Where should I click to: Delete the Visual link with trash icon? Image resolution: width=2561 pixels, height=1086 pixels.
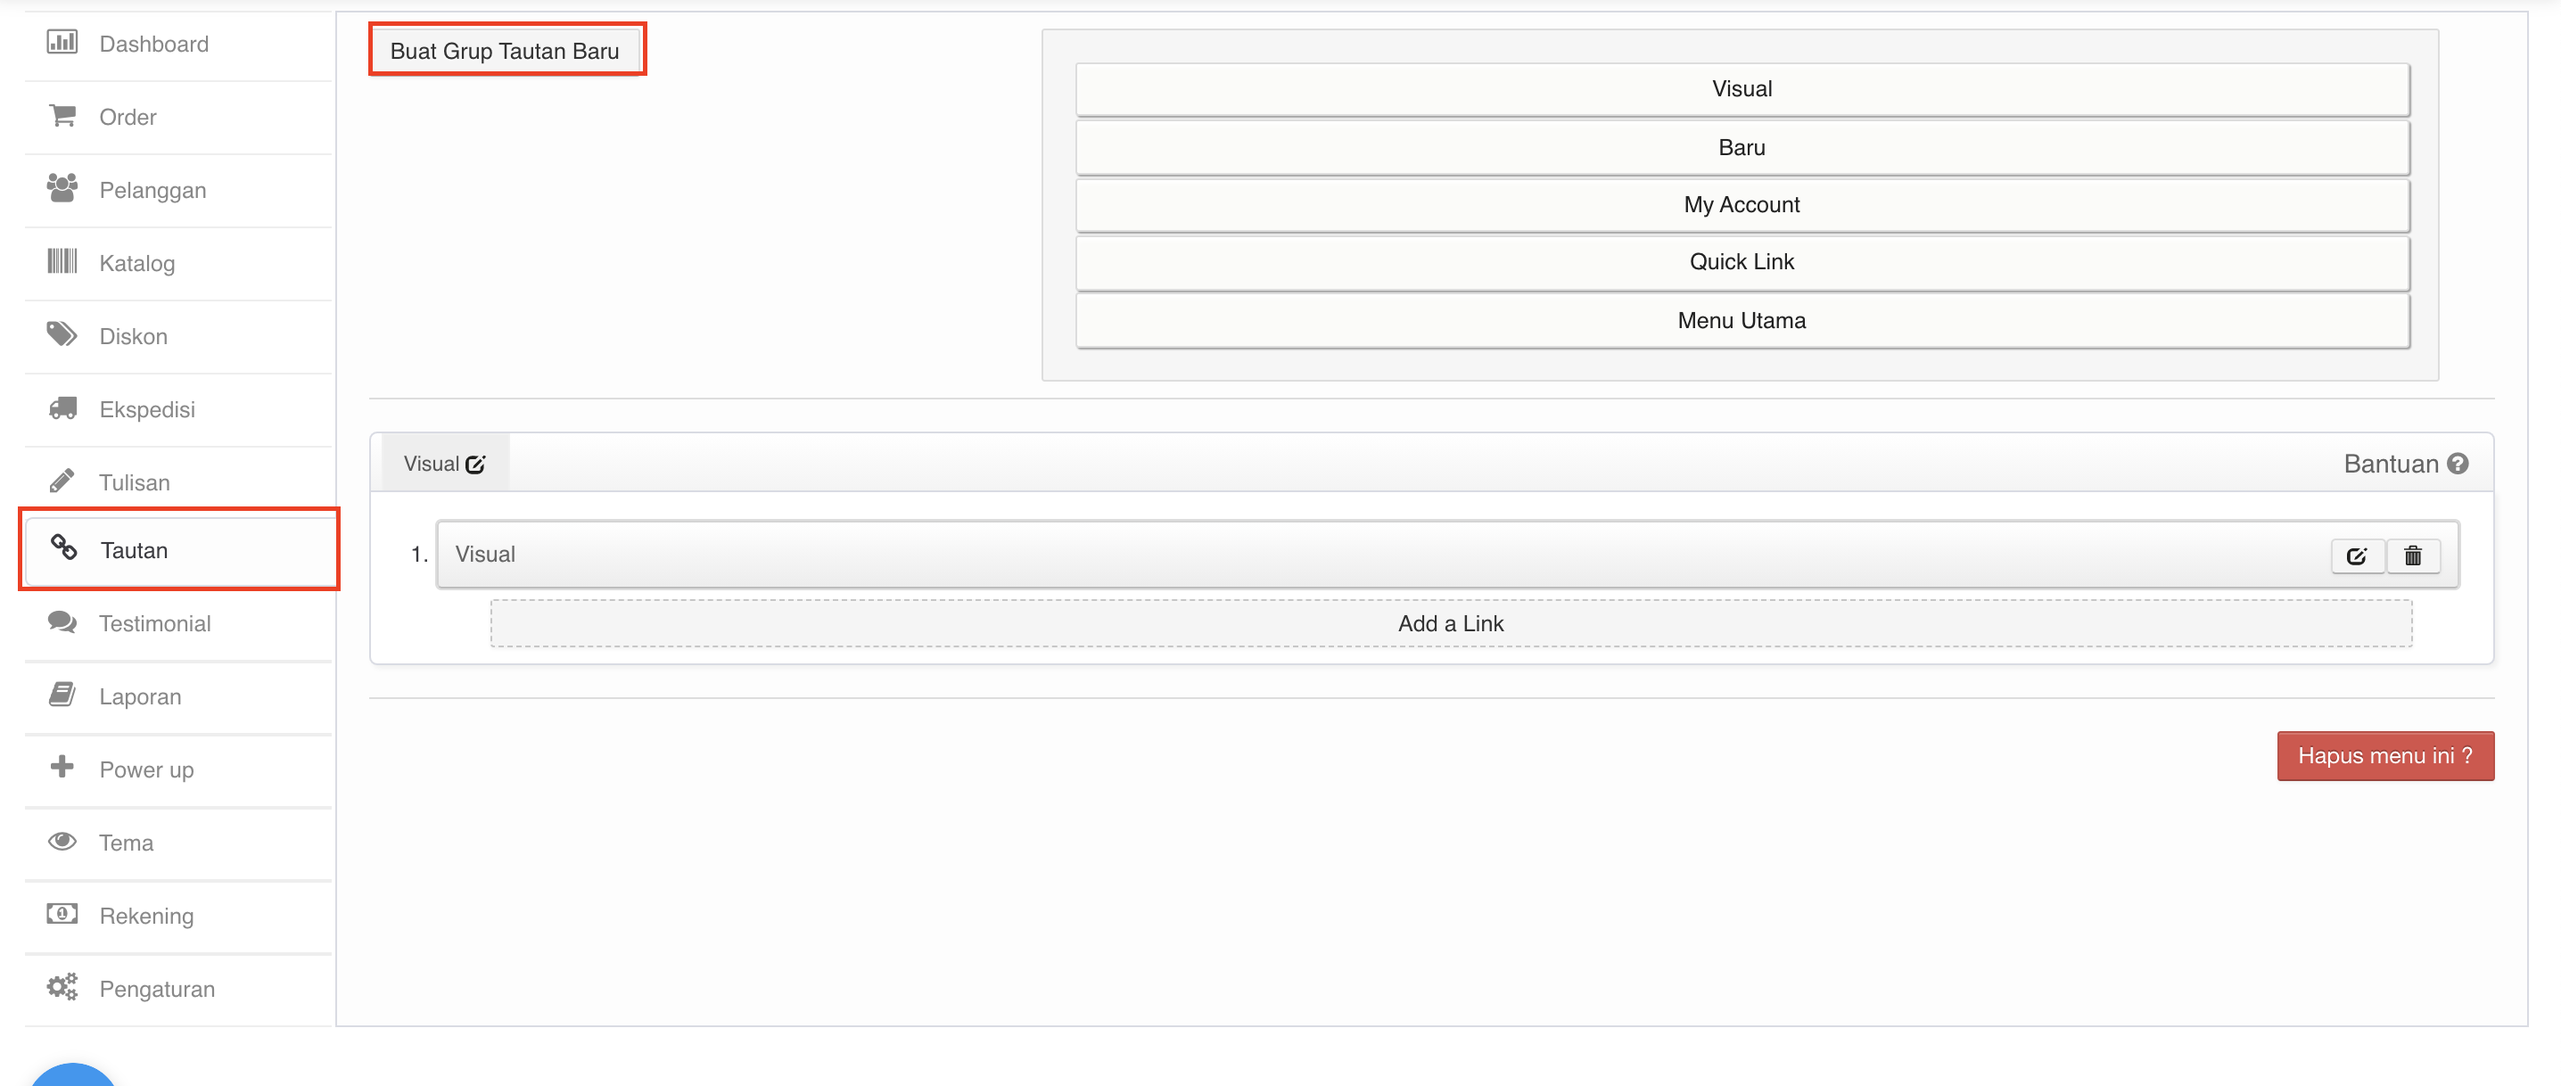click(x=2413, y=555)
